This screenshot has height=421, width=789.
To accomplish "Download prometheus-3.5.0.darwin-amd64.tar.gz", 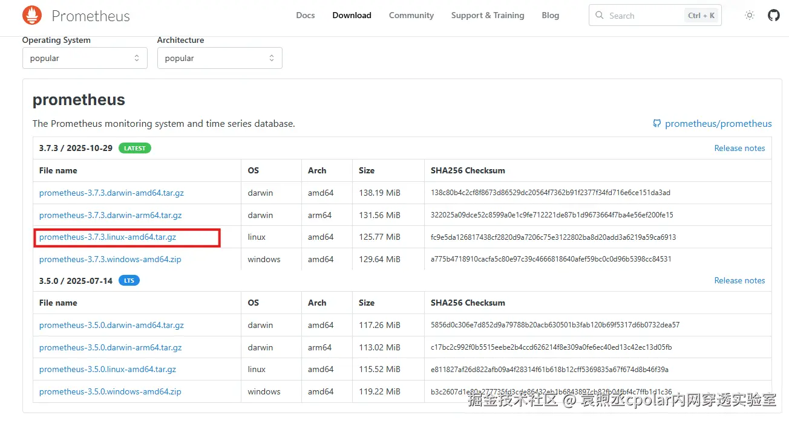I will (x=111, y=325).
